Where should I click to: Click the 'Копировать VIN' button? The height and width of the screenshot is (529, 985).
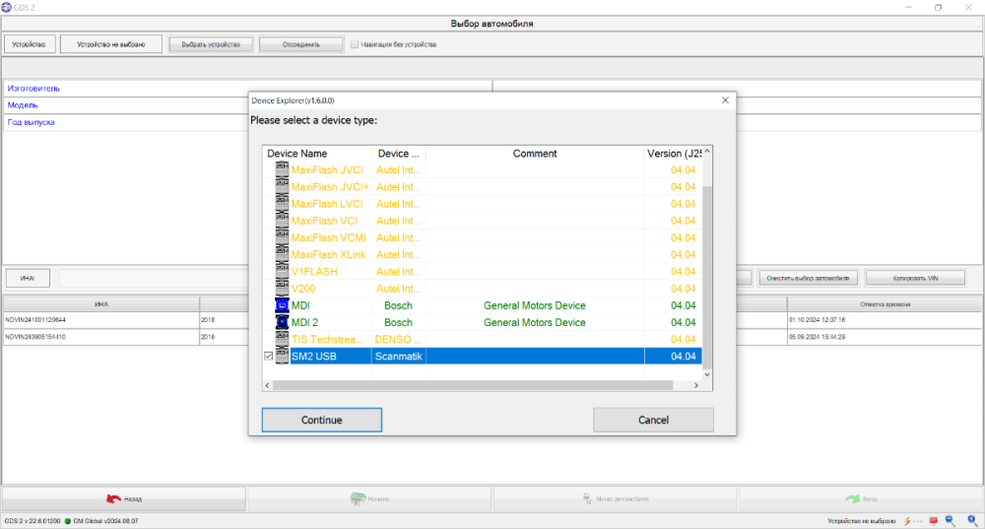pos(915,278)
